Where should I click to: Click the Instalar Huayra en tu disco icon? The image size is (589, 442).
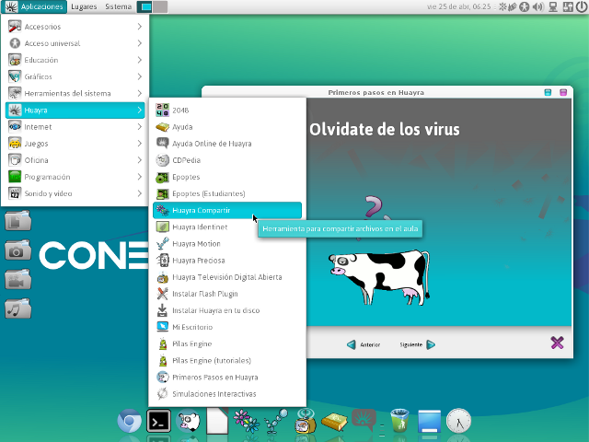pos(162,310)
